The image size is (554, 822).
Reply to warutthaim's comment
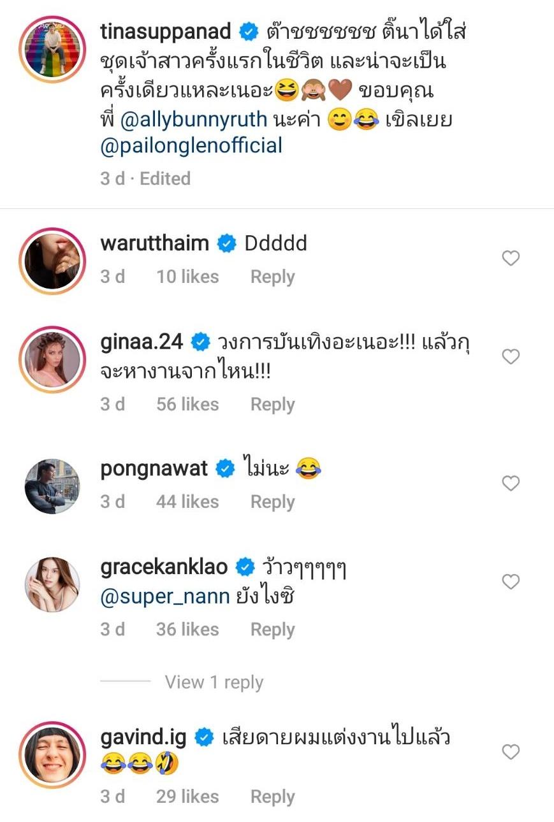pyautogui.click(x=272, y=277)
